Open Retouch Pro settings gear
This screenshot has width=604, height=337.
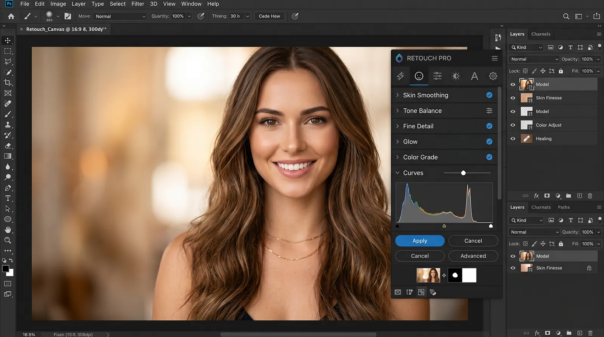tap(493, 76)
